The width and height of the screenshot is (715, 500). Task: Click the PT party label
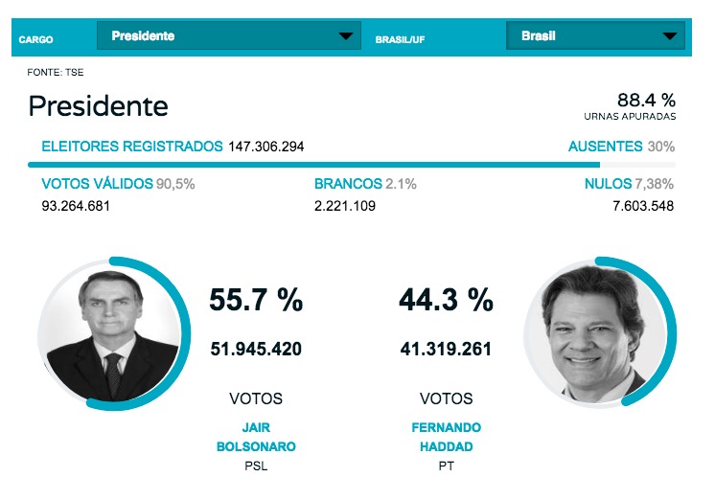point(446,467)
